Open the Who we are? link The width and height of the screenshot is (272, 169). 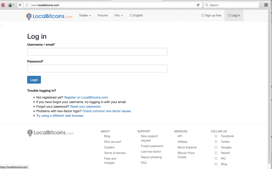coord(113,142)
